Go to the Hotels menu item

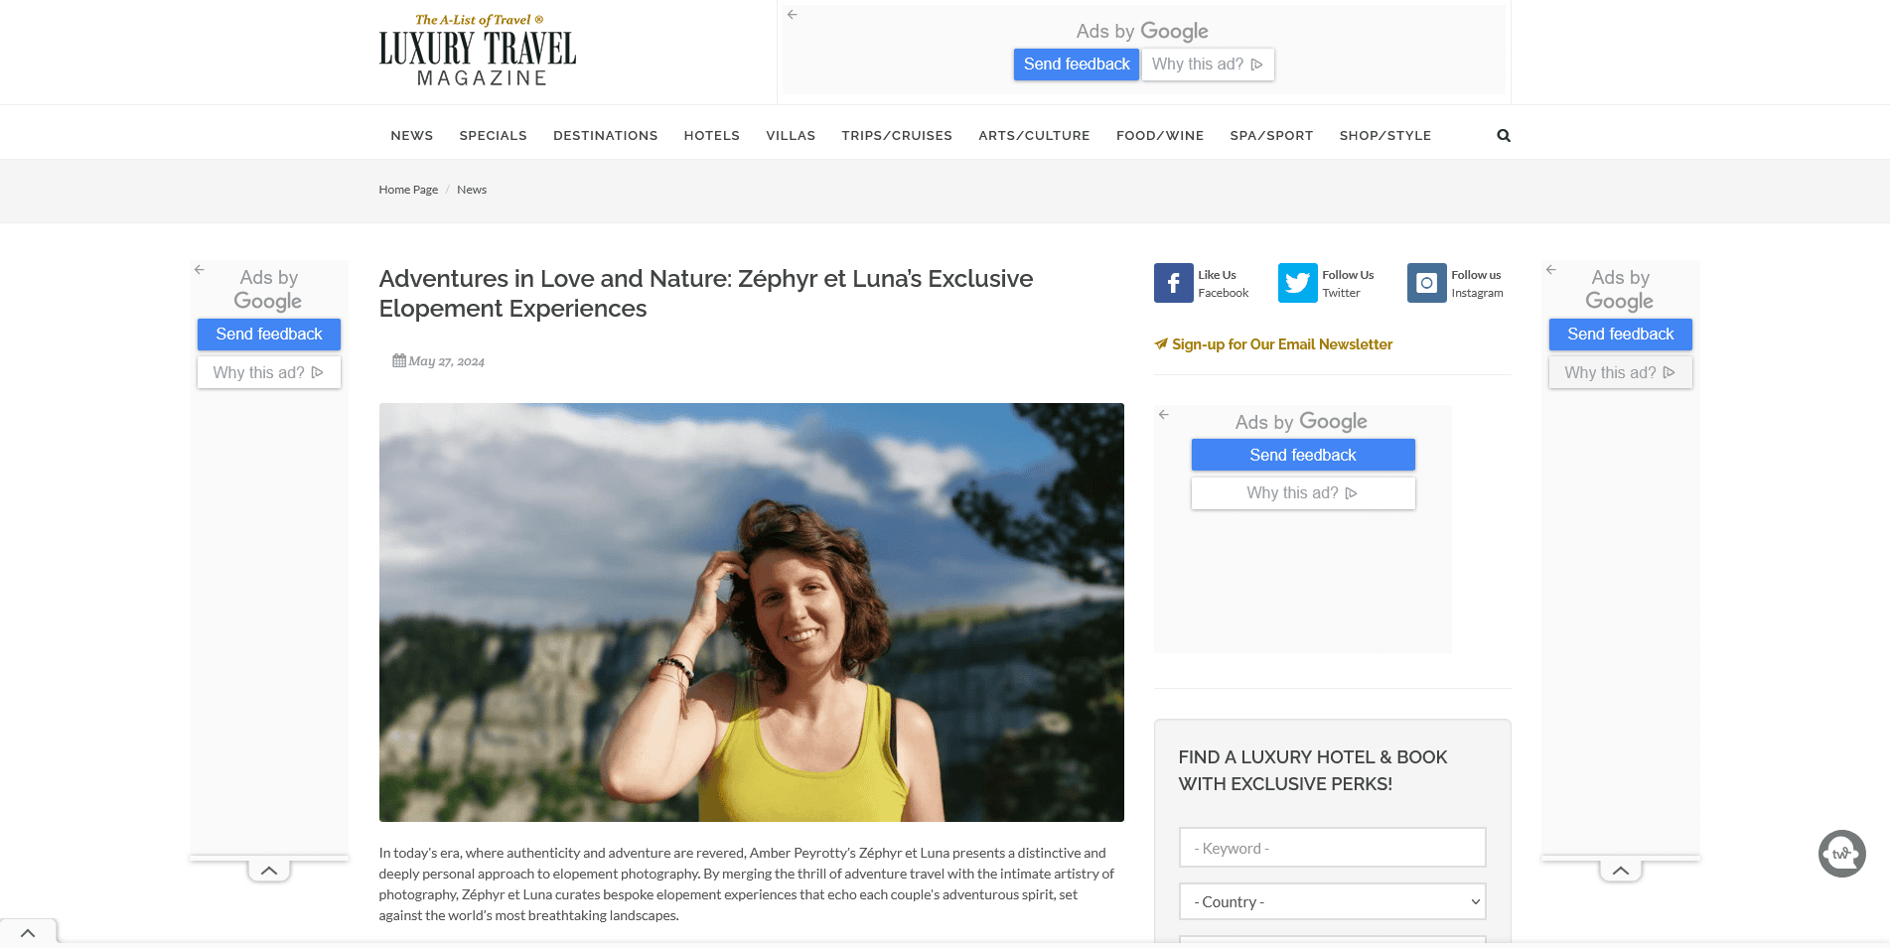coord(711,136)
